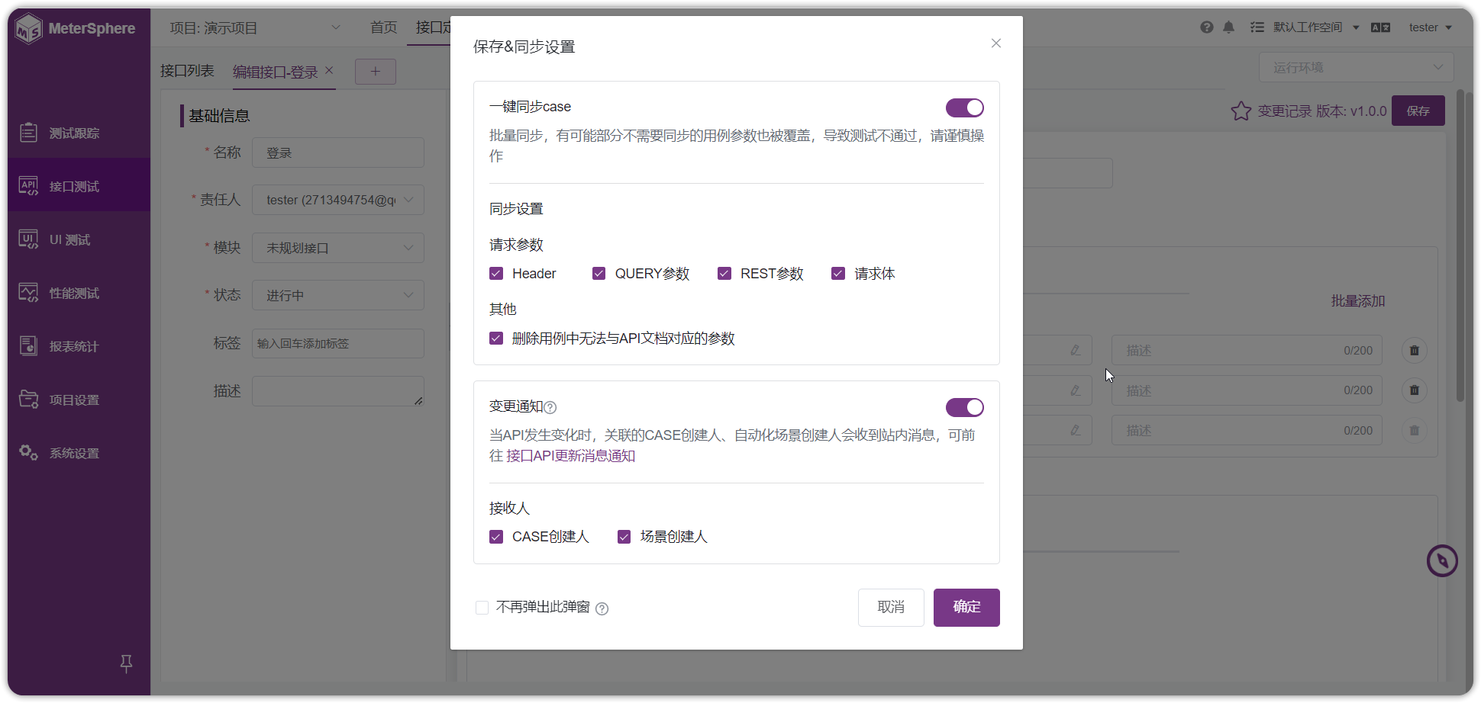The width and height of the screenshot is (1481, 703).
Task: Uncheck the 请求体 checkbox
Action: 838,274
